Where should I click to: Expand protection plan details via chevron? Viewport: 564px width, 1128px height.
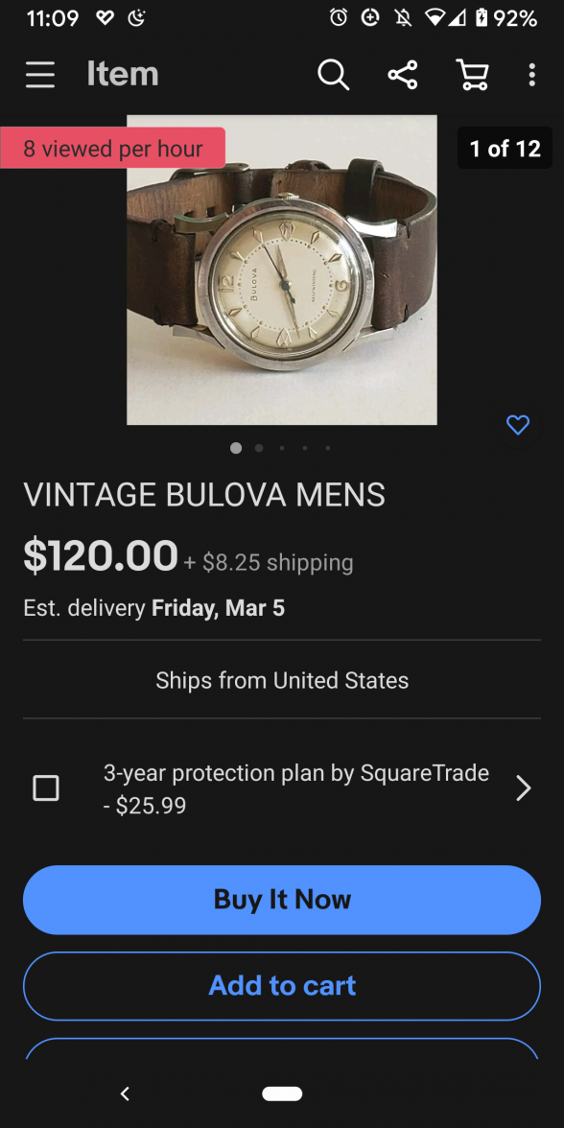pyautogui.click(x=524, y=787)
